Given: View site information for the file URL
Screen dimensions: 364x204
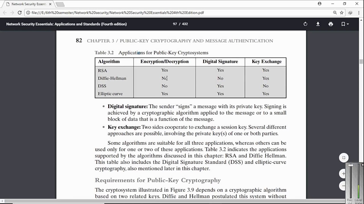Looking at the screenshot, I should [28, 13].
